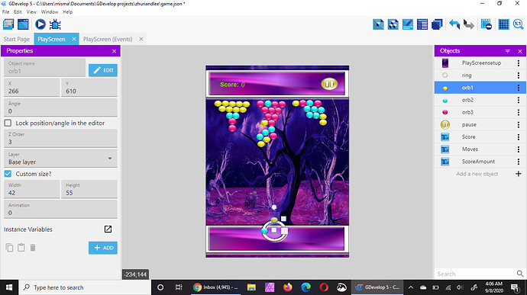Launch the game preview play button
The image size is (527, 295).
click(40, 24)
